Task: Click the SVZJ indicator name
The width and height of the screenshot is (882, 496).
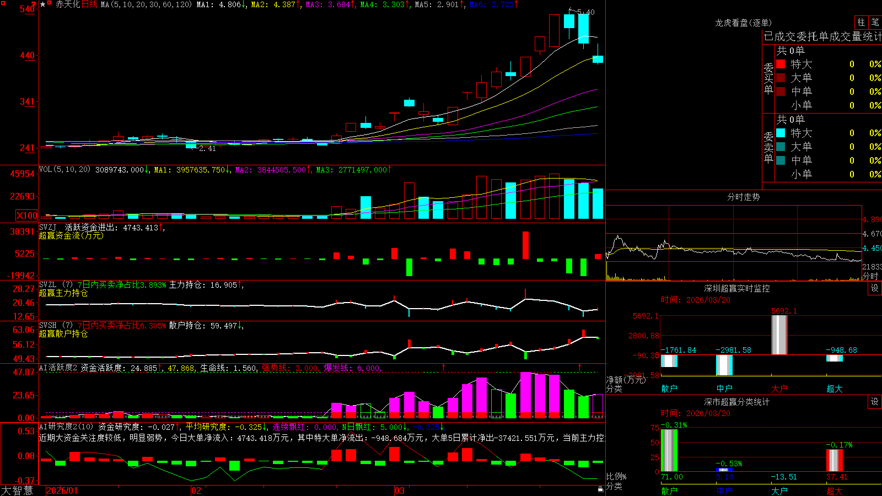Action: 48,227
